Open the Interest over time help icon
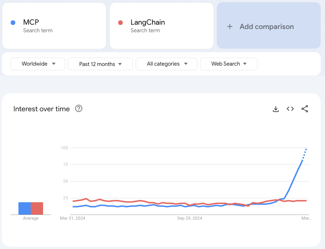 (x=79, y=108)
